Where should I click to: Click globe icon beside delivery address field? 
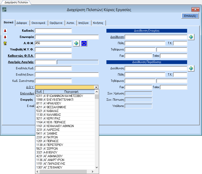(x=191, y=69)
